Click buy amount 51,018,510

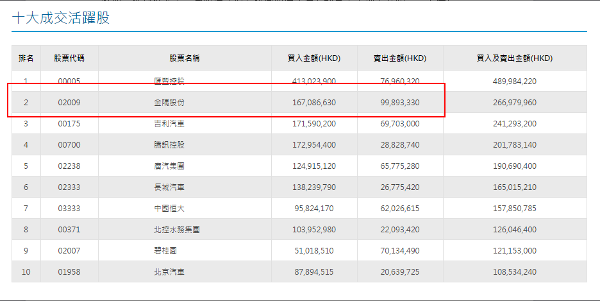(314, 251)
